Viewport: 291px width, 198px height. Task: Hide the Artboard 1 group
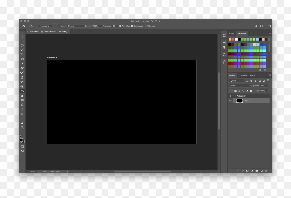click(230, 96)
